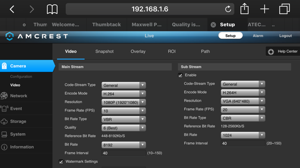Close the Setup browser tab
Viewport: 300px width, 168px height.
[x=213, y=25]
